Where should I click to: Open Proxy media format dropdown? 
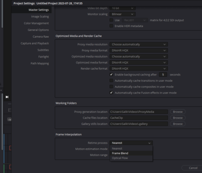coord(139,50)
